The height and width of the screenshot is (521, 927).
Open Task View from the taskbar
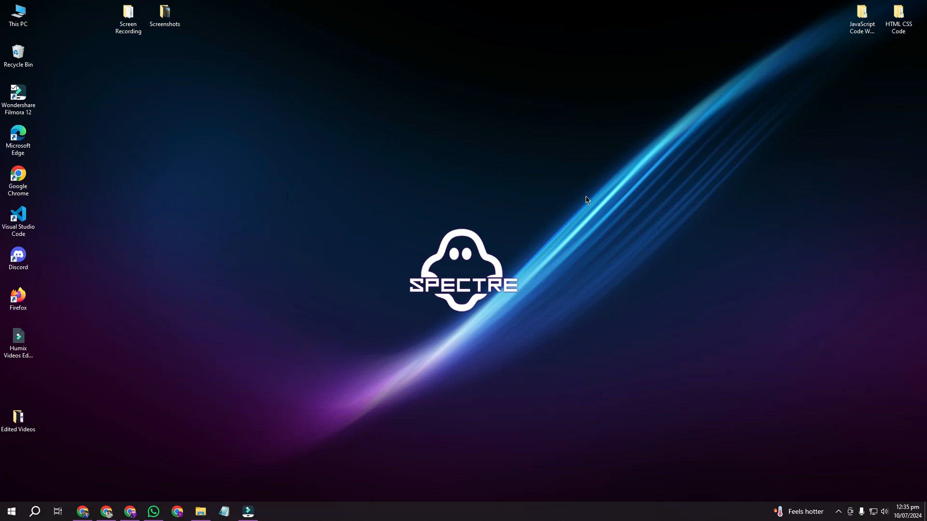pyautogui.click(x=58, y=511)
